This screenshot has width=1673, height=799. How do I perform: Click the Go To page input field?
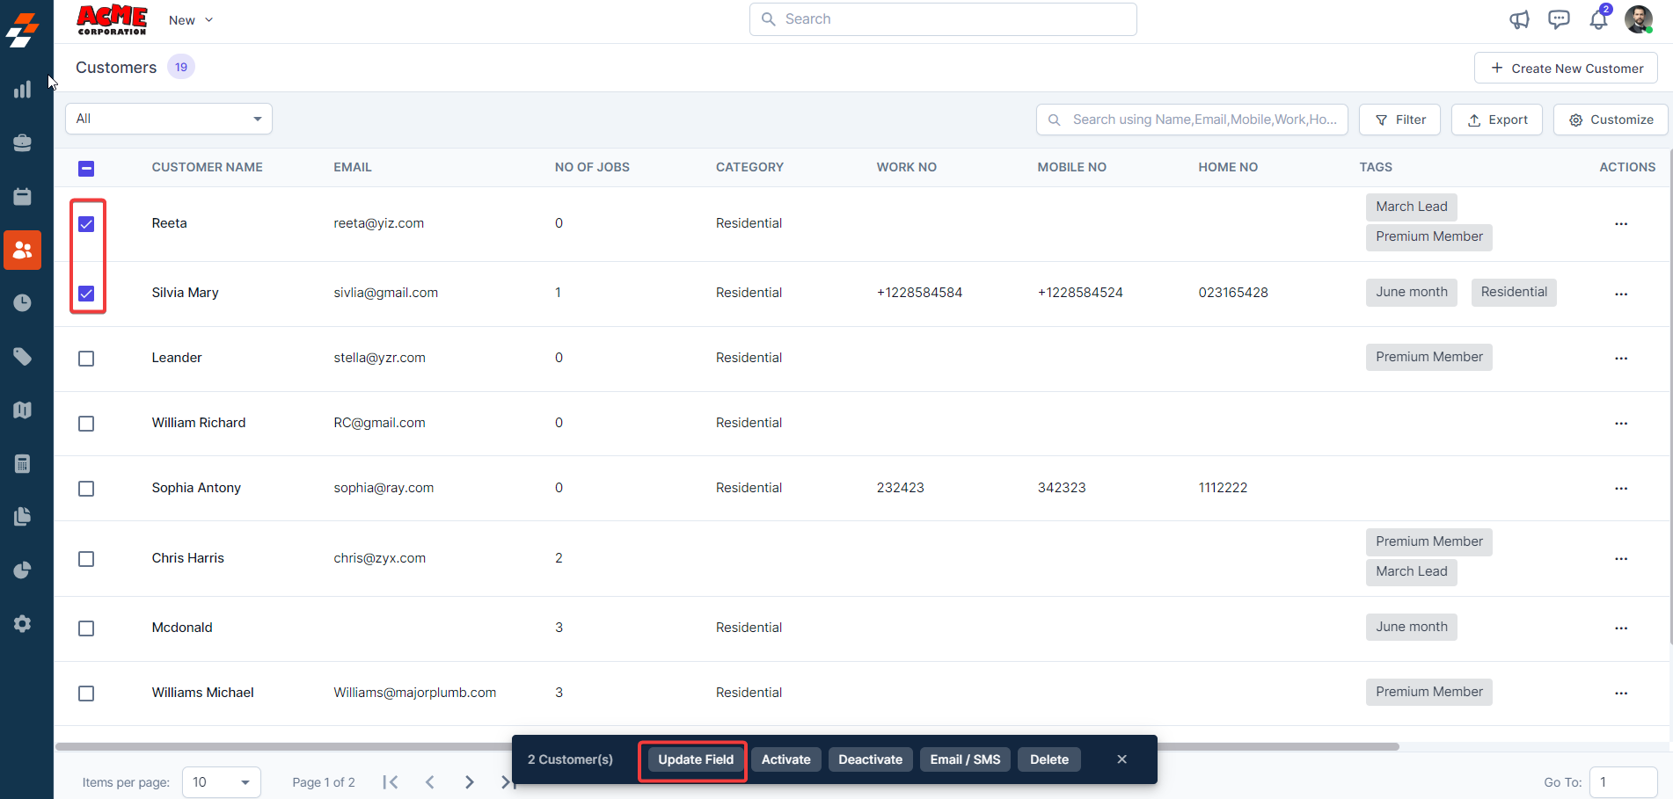coord(1623,782)
